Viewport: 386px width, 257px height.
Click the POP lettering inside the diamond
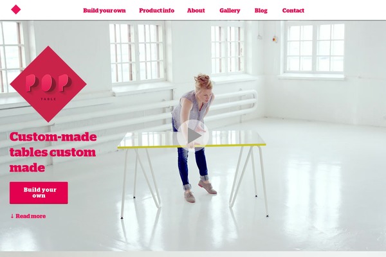(48, 84)
